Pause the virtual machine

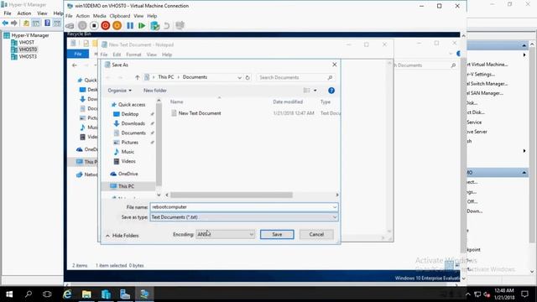pos(130,26)
